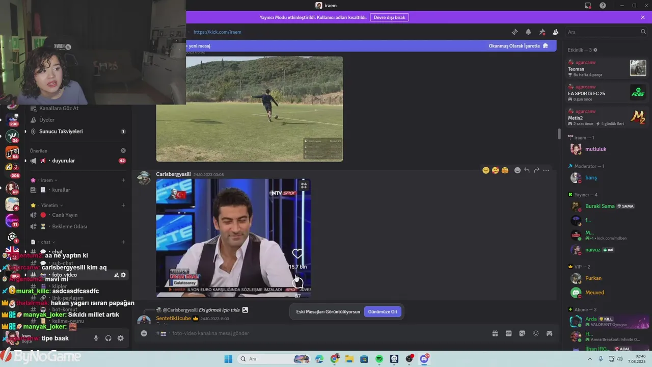Open the apps game controller icon
This screenshot has height=367, width=652.
click(550, 333)
